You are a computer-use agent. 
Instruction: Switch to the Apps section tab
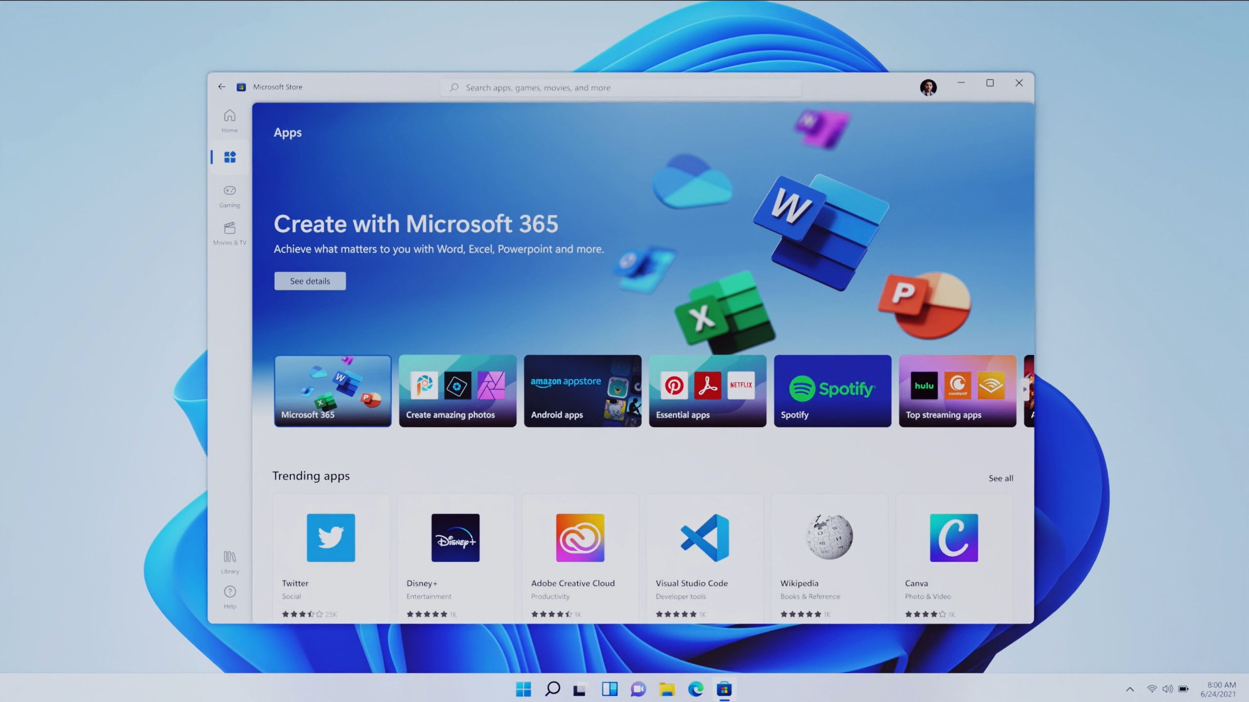coord(229,157)
